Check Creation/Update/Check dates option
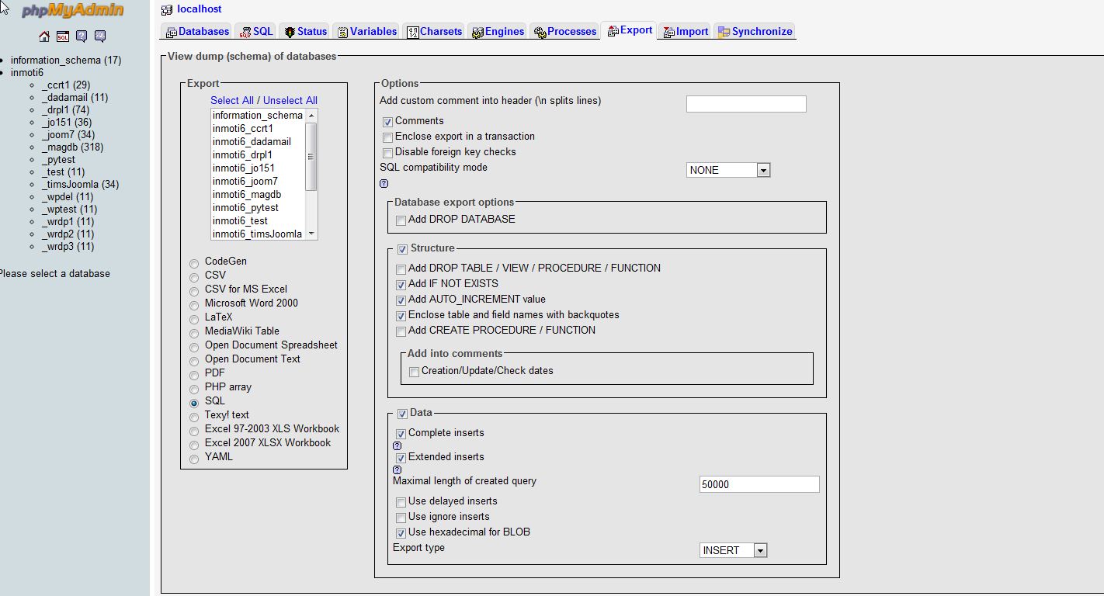The height and width of the screenshot is (596, 1104). click(x=414, y=372)
